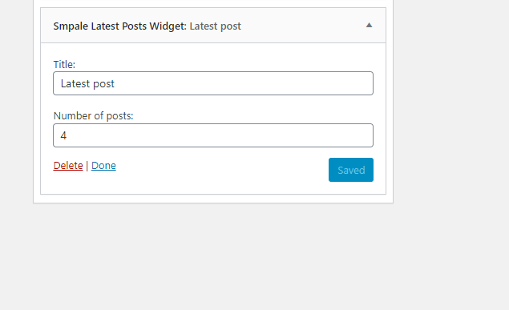Image resolution: width=509 pixels, height=310 pixels.
Task: Click the Smpale Latest Posts Widget header bar
Action: pyautogui.click(x=213, y=26)
